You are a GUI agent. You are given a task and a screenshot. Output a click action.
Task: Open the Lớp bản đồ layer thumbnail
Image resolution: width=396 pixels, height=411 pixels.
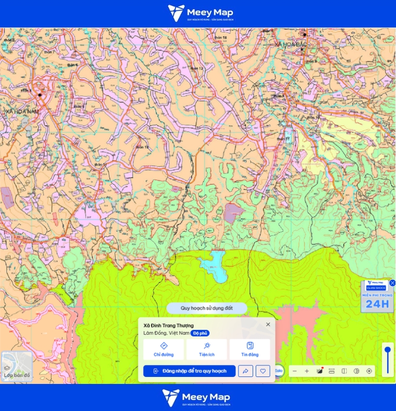17,367
